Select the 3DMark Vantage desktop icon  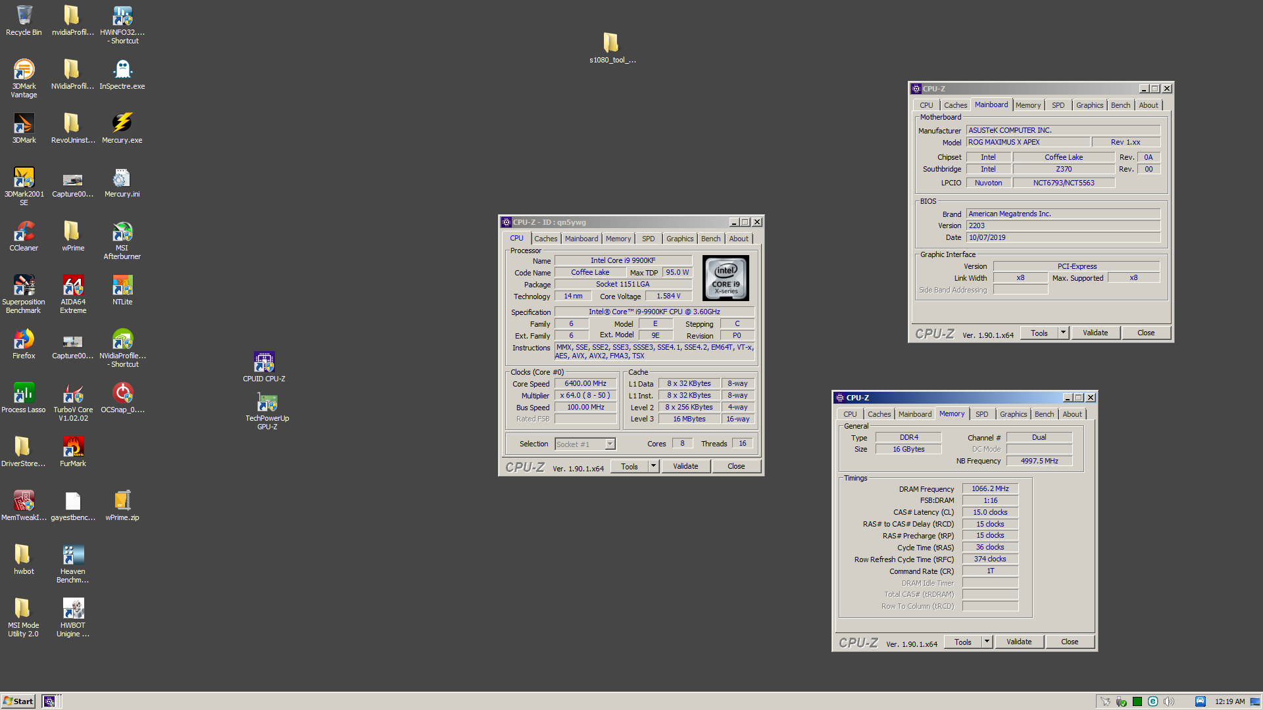coord(24,70)
